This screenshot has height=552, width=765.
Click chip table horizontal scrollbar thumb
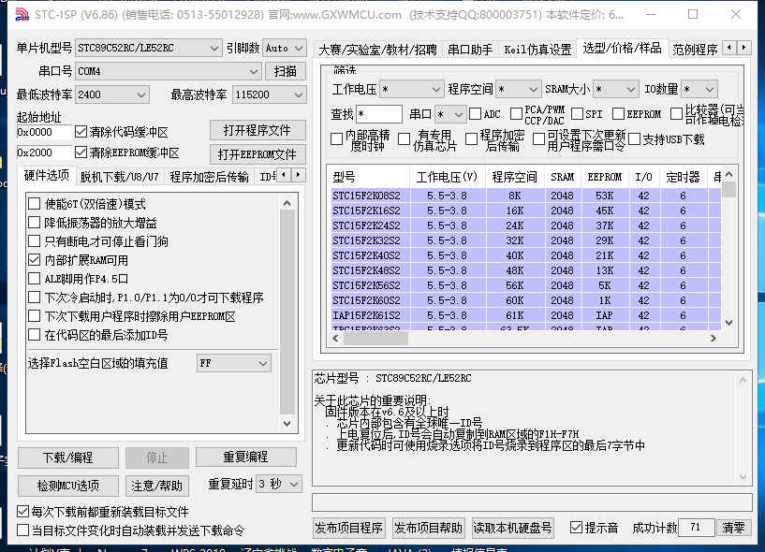375,338
